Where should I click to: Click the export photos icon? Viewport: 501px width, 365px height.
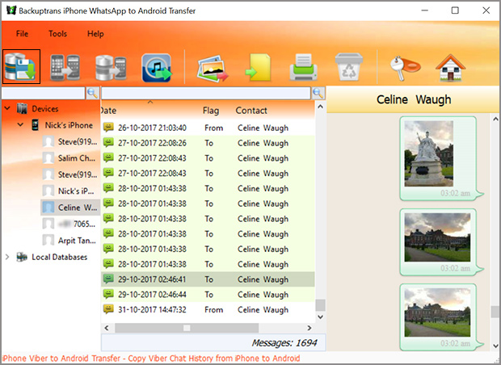213,68
